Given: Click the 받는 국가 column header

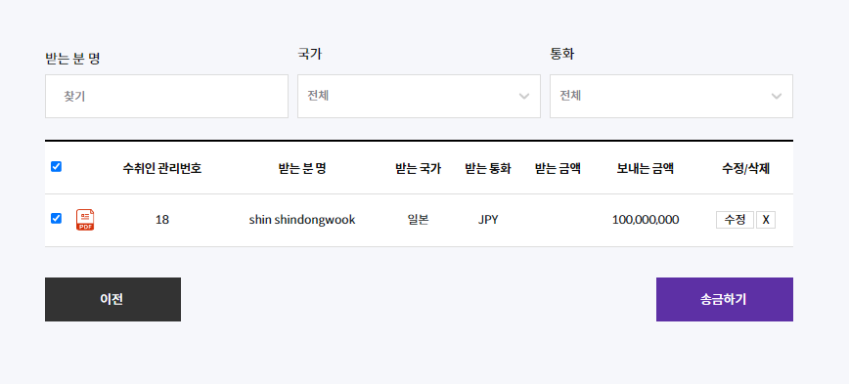Looking at the screenshot, I should pos(418,169).
